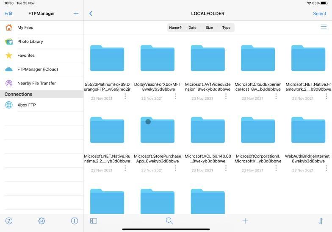Sort files by Type
332x232 pixels.
[x=226, y=28]
